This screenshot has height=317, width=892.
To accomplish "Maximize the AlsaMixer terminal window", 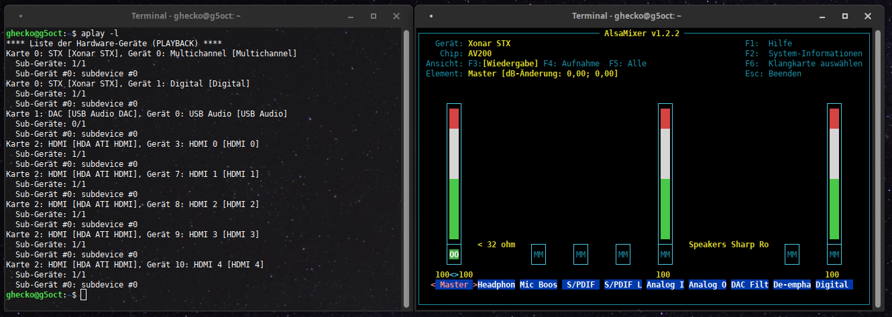I will pyautogui.click(x=844, y=15).
